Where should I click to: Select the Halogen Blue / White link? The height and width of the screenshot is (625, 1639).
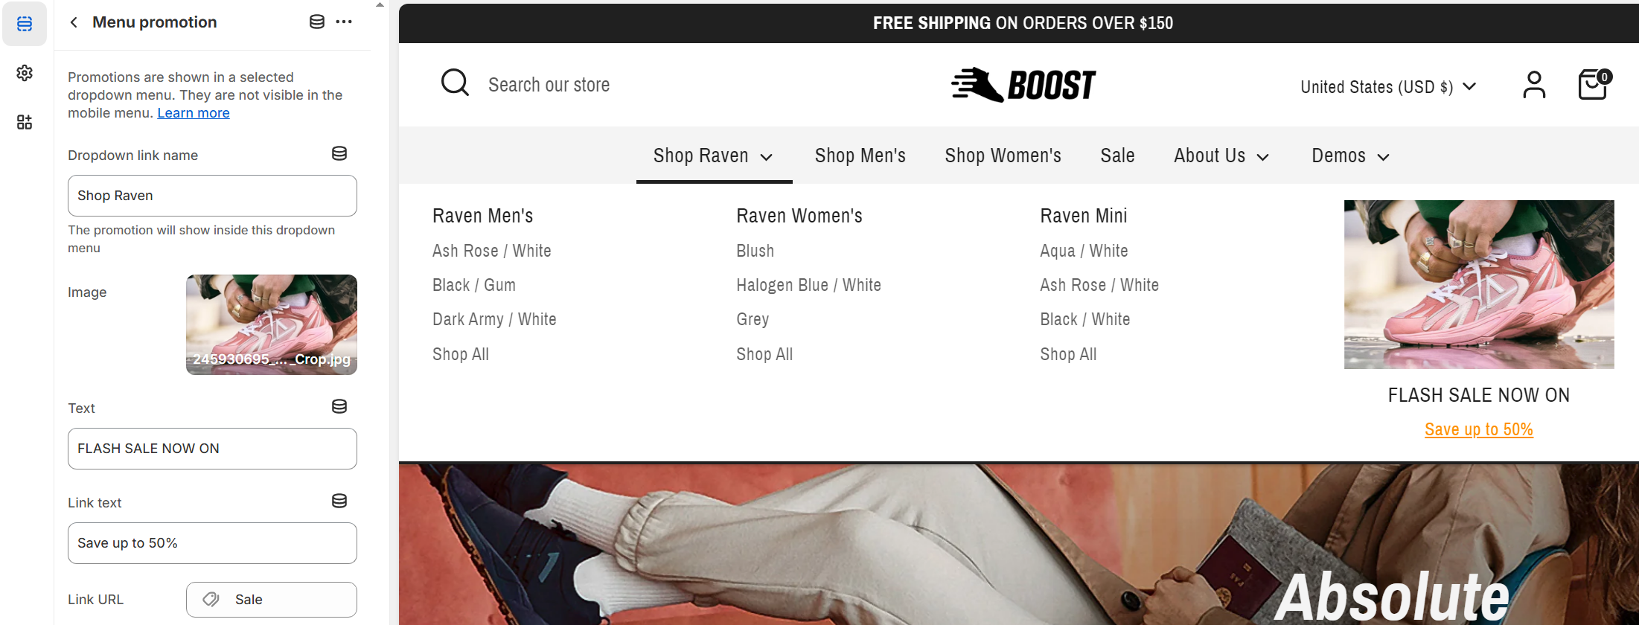tap(809, 285)
